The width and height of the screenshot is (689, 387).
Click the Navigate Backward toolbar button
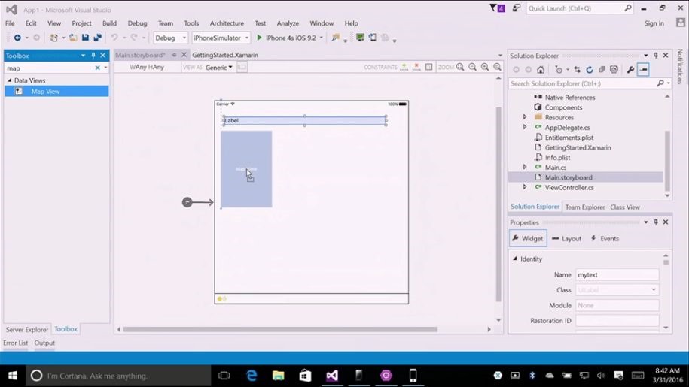click(17, 38)
